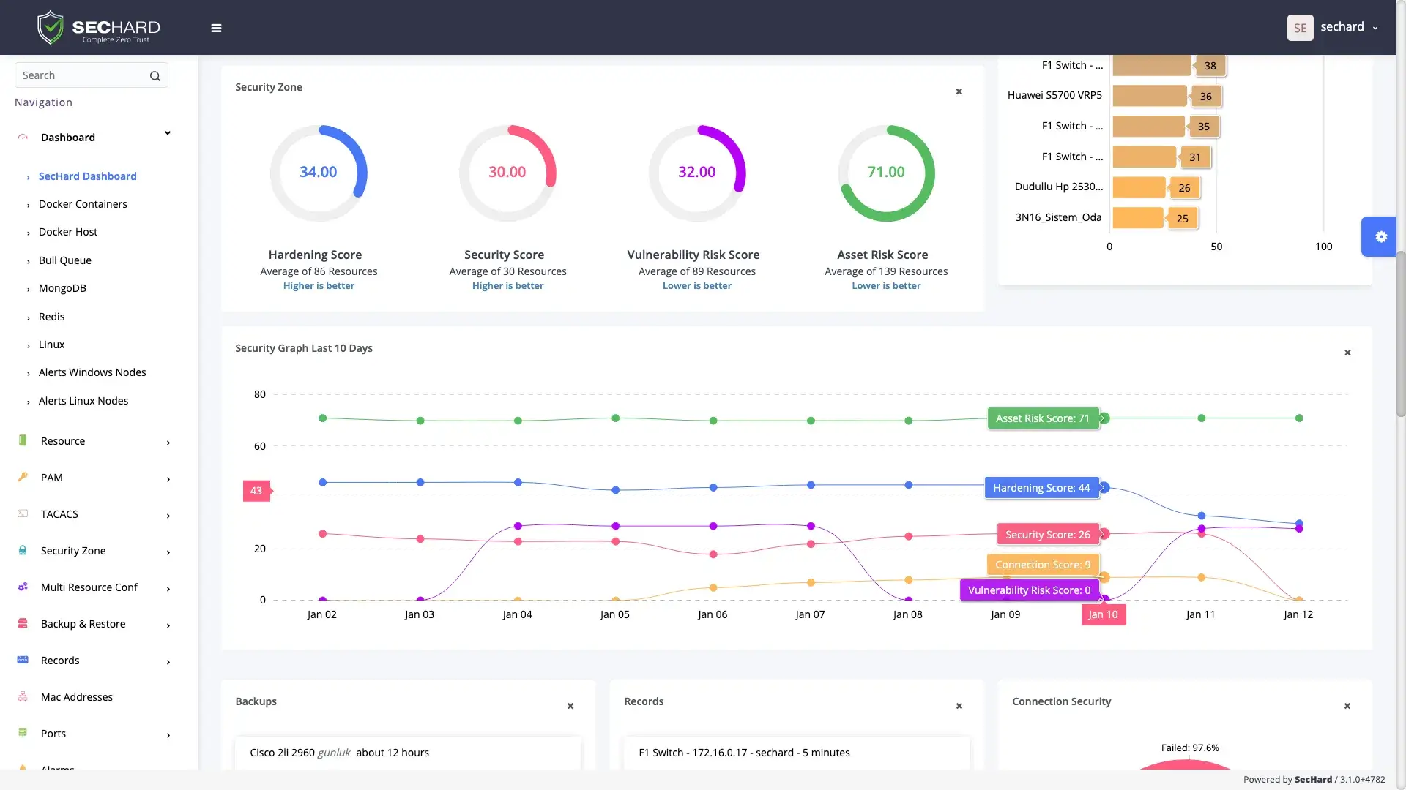Image resolution: width=1406 pixels, height=790 pixels.
Task: Close the Backups widget
Action: point(570,706)
